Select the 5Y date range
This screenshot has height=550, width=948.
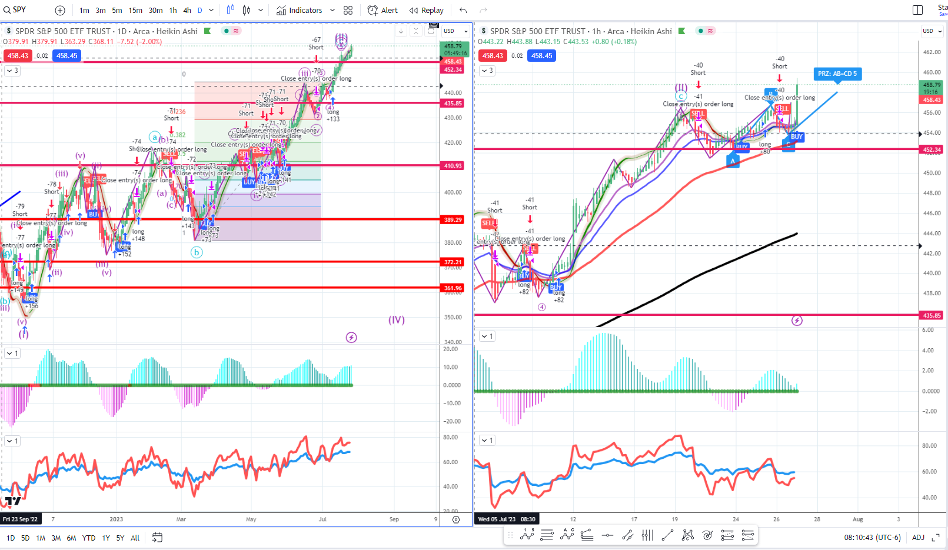[x=120, y=538]
